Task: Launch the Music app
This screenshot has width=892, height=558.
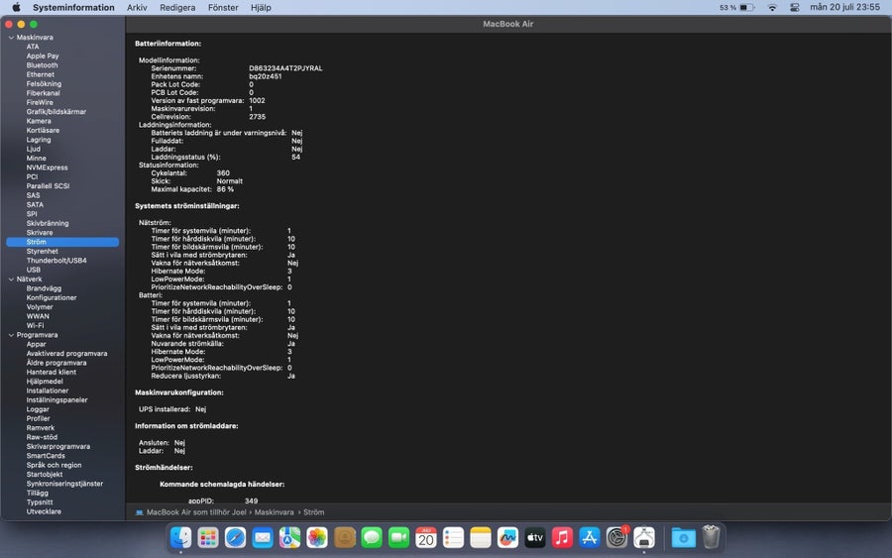Action: point(562,537)
